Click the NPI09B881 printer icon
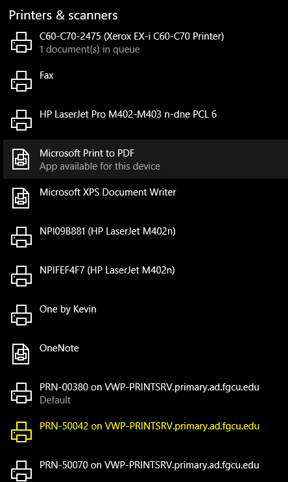The image size is (288, 482). [21, 237]
